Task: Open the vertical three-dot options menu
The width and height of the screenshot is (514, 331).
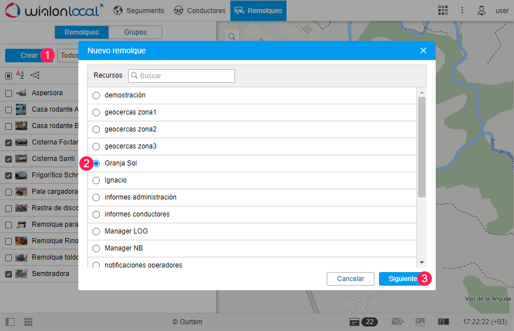Action: [x=462, y=10]
